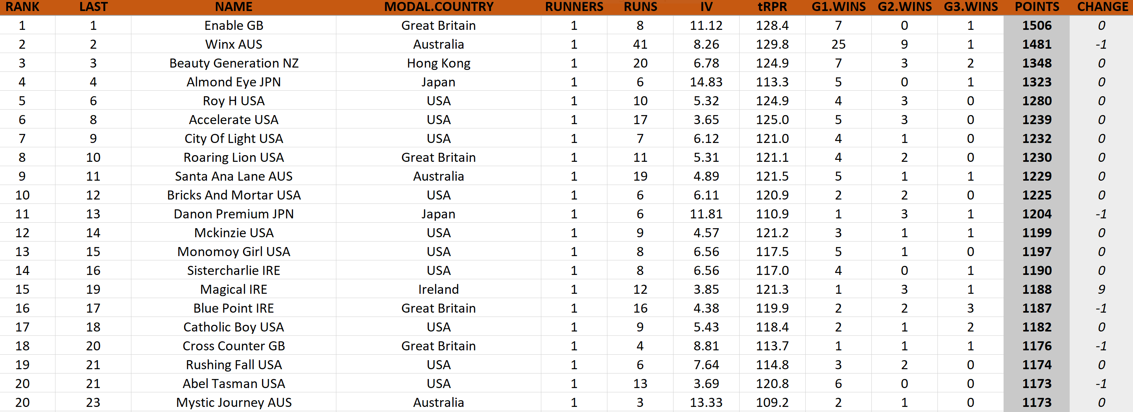Image resolution: width=1133 pixels, height=412 pixels.
Task: Select Hong Kong country cell
Action: click(x=439, y=63)
